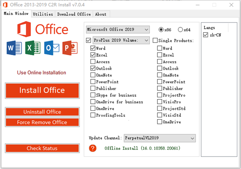241x169 pixels.
Task: Select the x64 architecture radio button
Action: [x=180, y=30]
